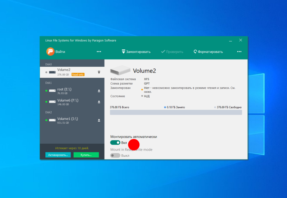Toggle the Mount in Read/Write mode switch
This screenshot has width=287, height=198.
[115, 155]
